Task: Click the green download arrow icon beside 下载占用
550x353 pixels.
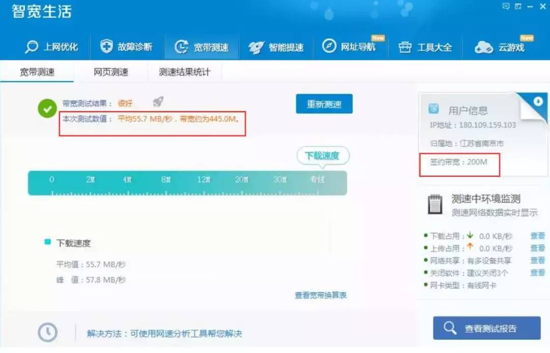Action: coord(470,235)
